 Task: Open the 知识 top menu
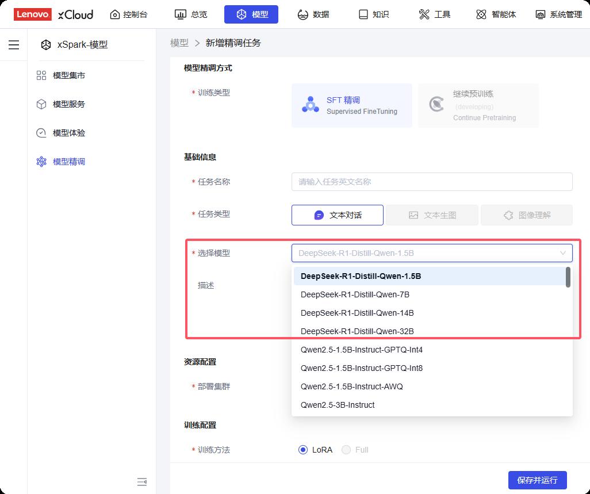click(374, 14)
